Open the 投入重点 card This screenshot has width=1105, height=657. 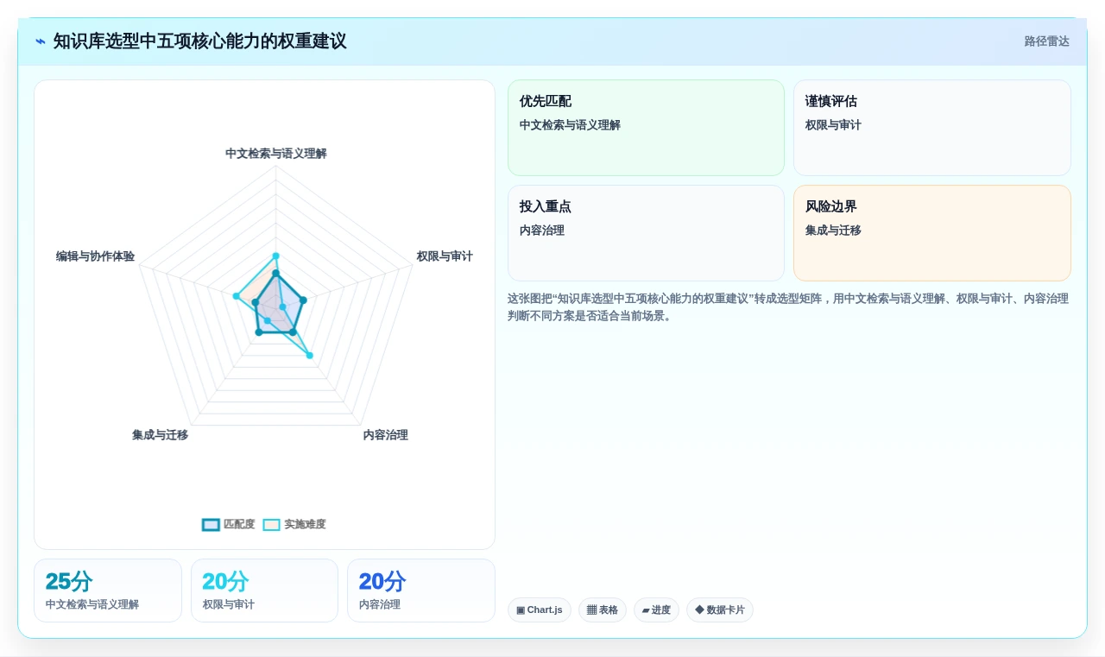coord(646,233)
